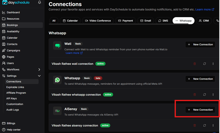The height and width of the screenshot is (133, 220).
Task: Open three-dot menu for wati connection
Action: [x=213, y=64]
